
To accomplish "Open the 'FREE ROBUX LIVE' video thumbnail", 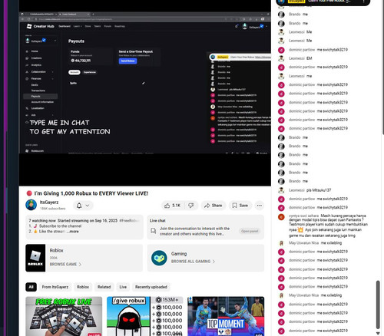I will point(64,316).
